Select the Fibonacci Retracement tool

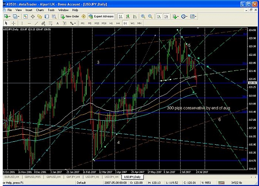coord(51,23)
